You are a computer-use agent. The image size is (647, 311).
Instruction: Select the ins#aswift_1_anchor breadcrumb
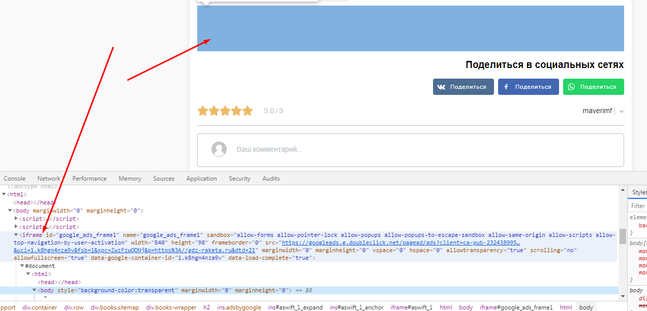pyautogui.click(x=357, y=307)
